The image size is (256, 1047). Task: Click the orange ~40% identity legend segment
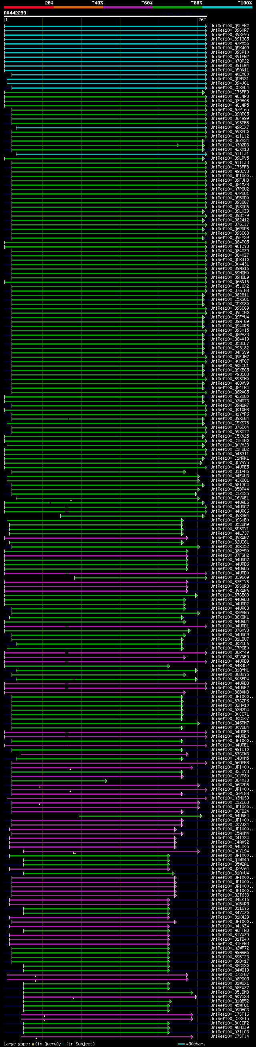tap(78, 7)
